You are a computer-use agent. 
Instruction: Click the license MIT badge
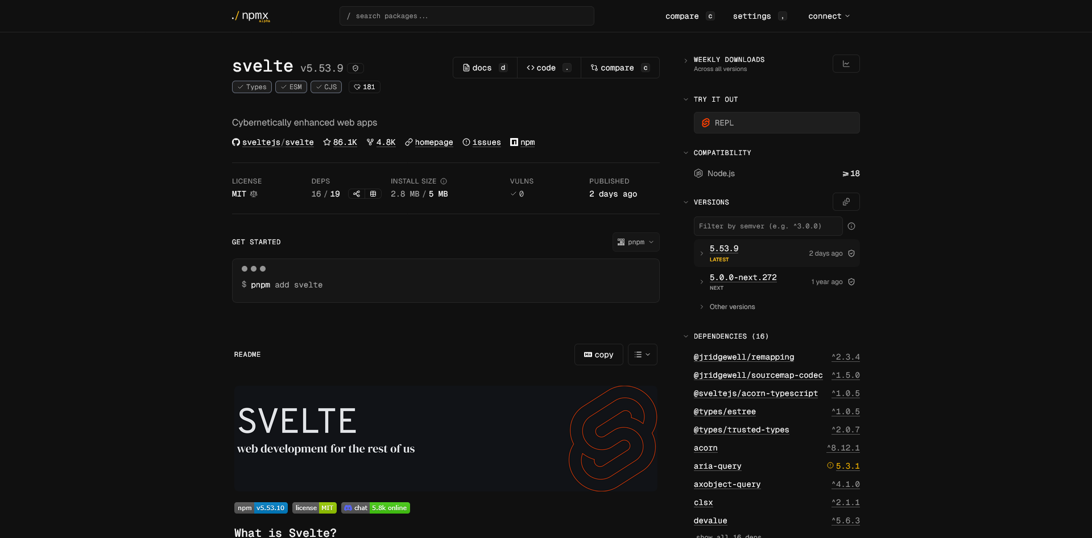point(315,508)
